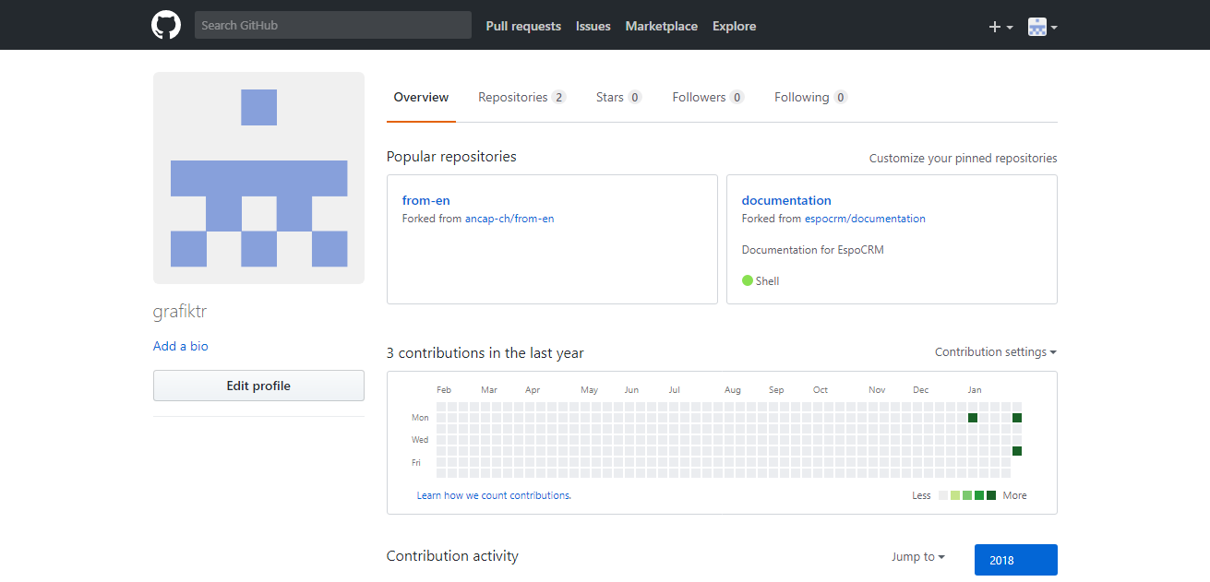Switch to the Repositories tab
The width and height of the screenshot is (1210, 582).
point(521,97)
